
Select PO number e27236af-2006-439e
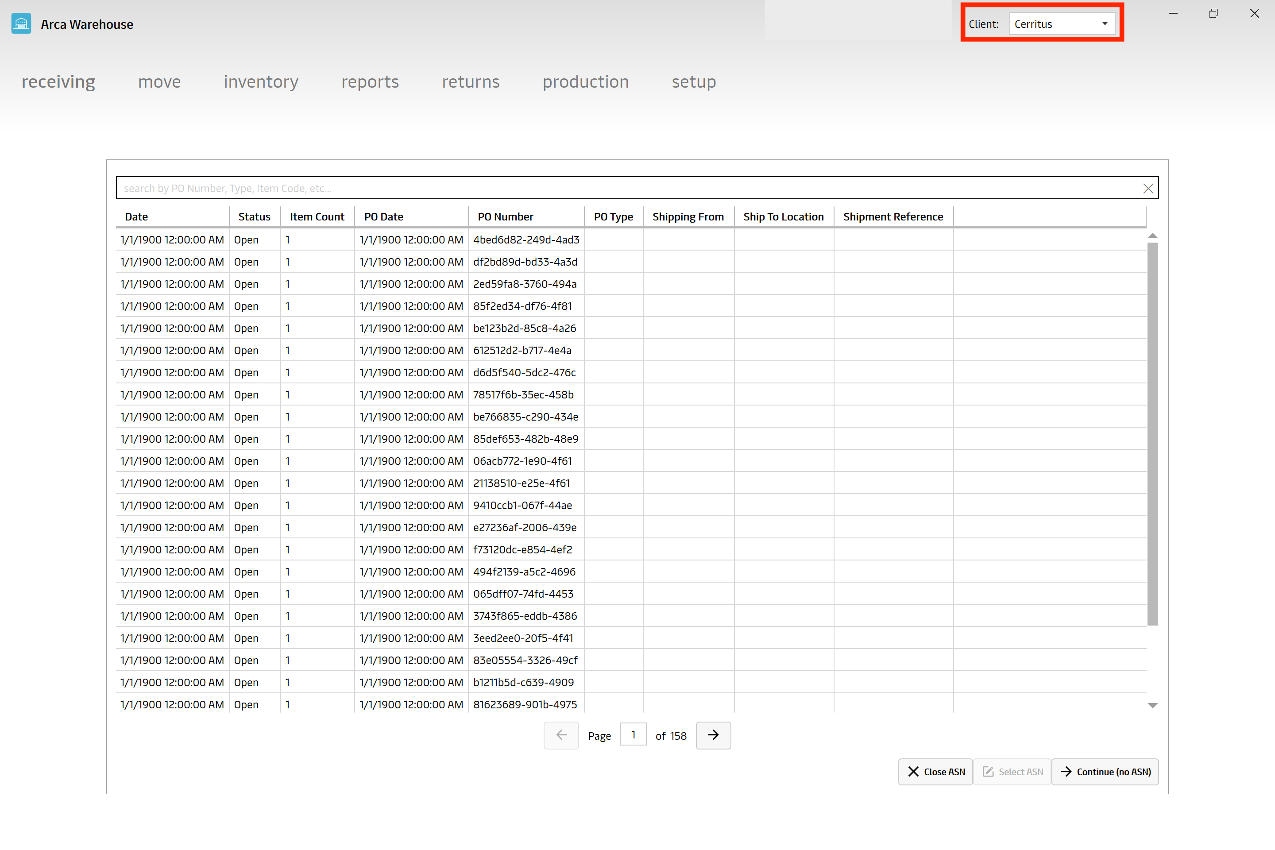[x=524, y=527]
